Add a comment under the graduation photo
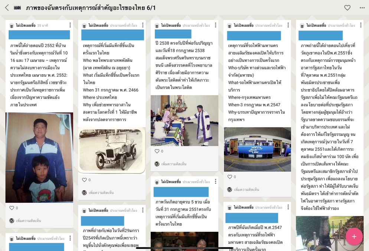The image size is (369, 251). (x=174, y=164)
